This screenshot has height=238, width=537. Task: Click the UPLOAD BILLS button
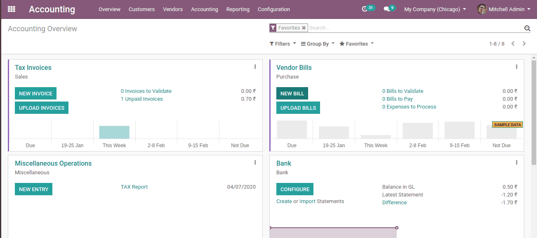click(x=298, y=108)
